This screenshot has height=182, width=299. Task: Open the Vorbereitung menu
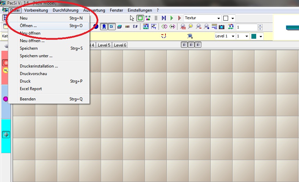point(36,10)
